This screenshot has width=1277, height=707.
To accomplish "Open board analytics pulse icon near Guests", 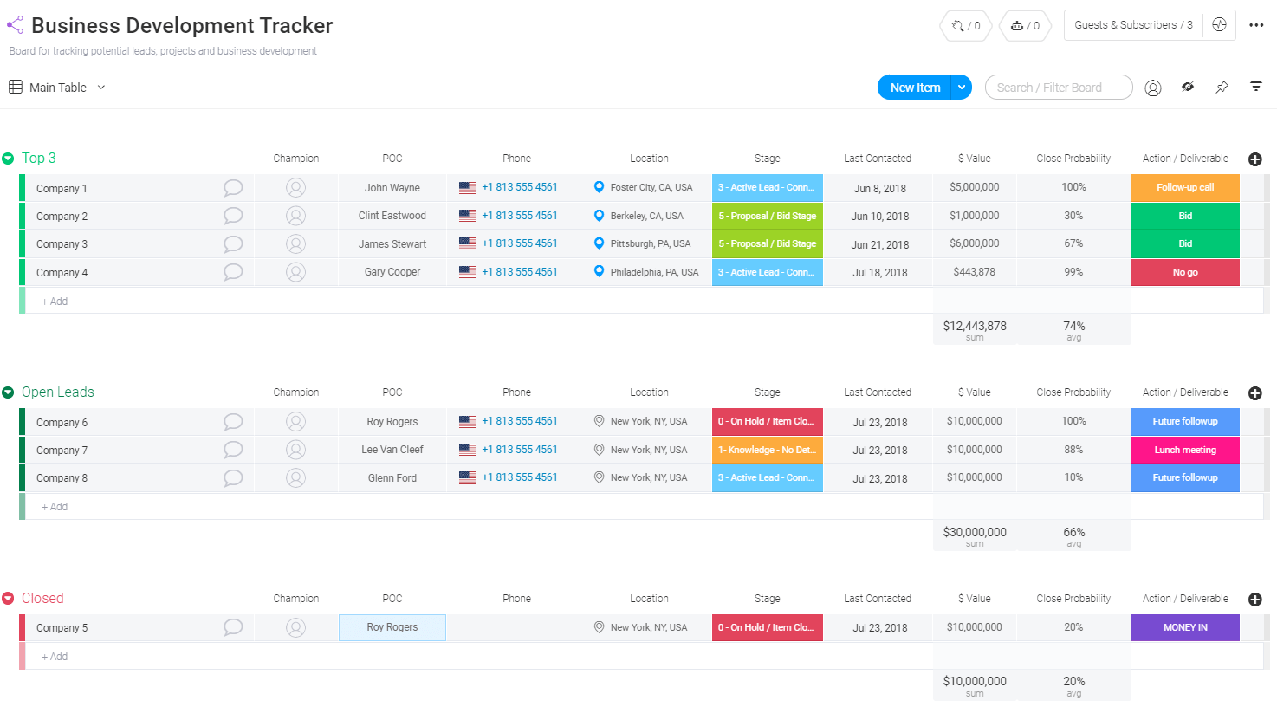I will pos(1219,24).
